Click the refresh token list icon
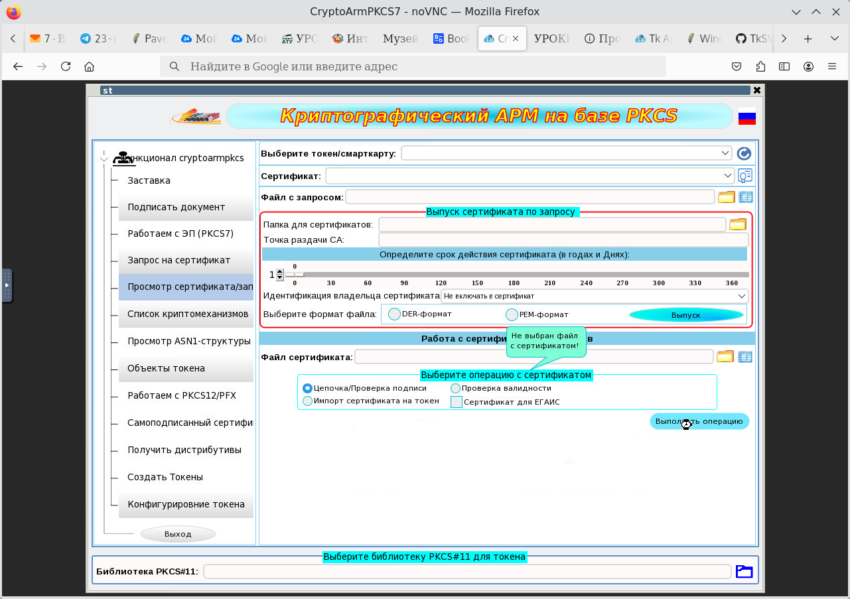 point(744,154)
